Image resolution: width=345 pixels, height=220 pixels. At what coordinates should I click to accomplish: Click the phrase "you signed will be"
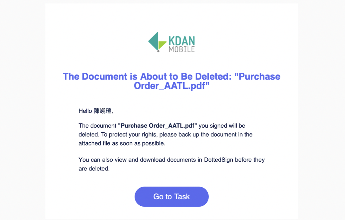coord(222,126)
